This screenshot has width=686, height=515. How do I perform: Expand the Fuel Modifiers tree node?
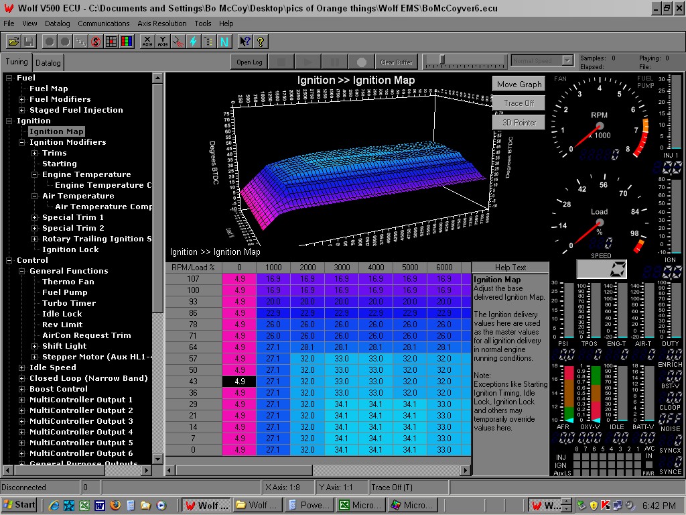tap(22, 99)
